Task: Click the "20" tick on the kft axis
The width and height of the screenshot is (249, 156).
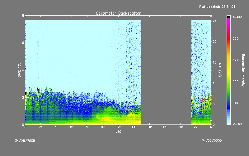Action: tap(215, 41)
